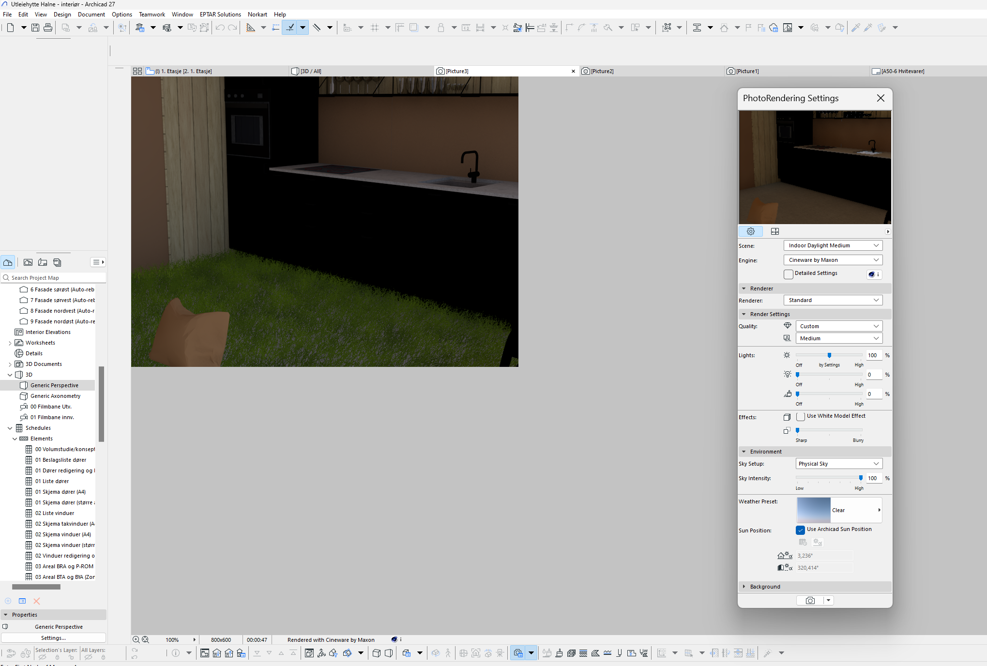Switch to size settings icon in PhotoRendering panel
Image resolution: width=987 pixels, height=666 pixels.
tap(774, 231)
